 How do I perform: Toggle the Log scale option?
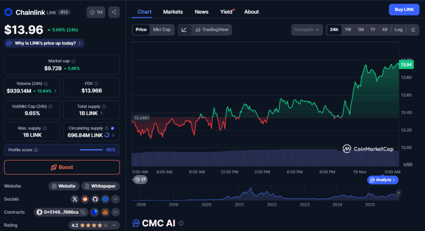398,30
